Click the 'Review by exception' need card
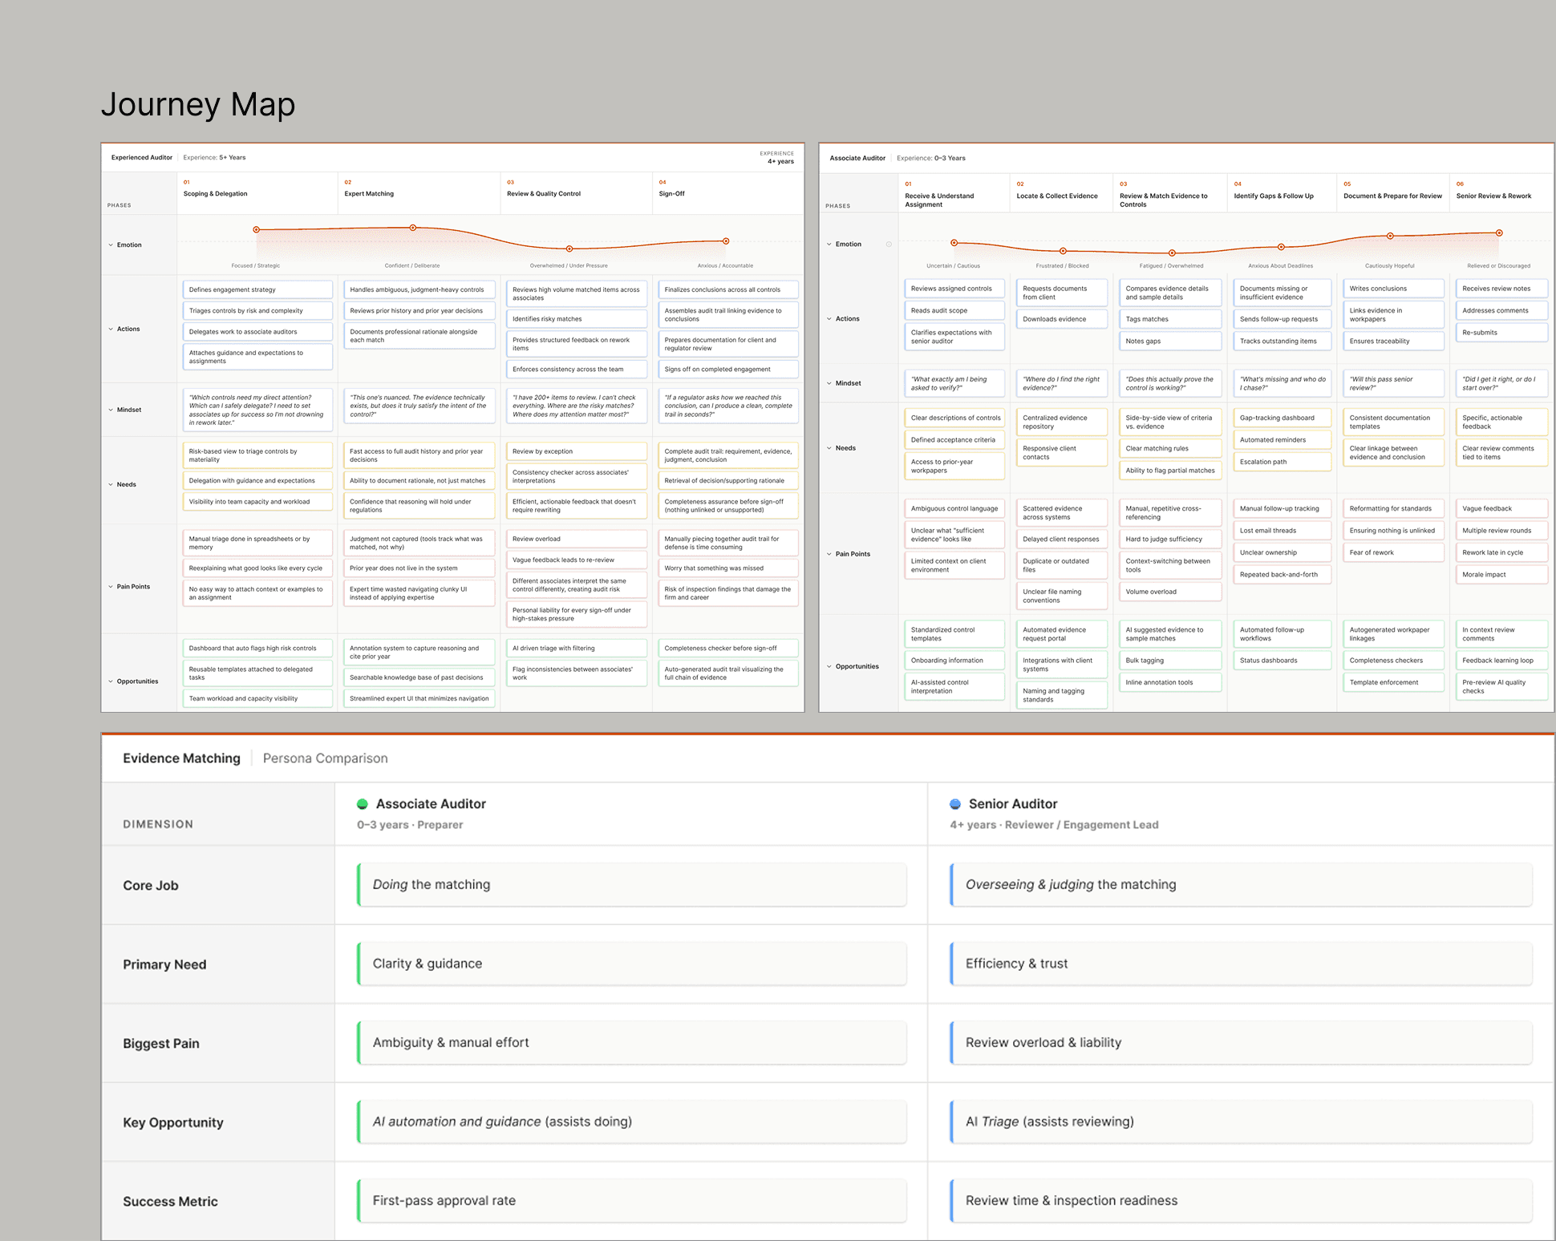This screenshot has width=1556, height=1241. (x=577, y=451)
